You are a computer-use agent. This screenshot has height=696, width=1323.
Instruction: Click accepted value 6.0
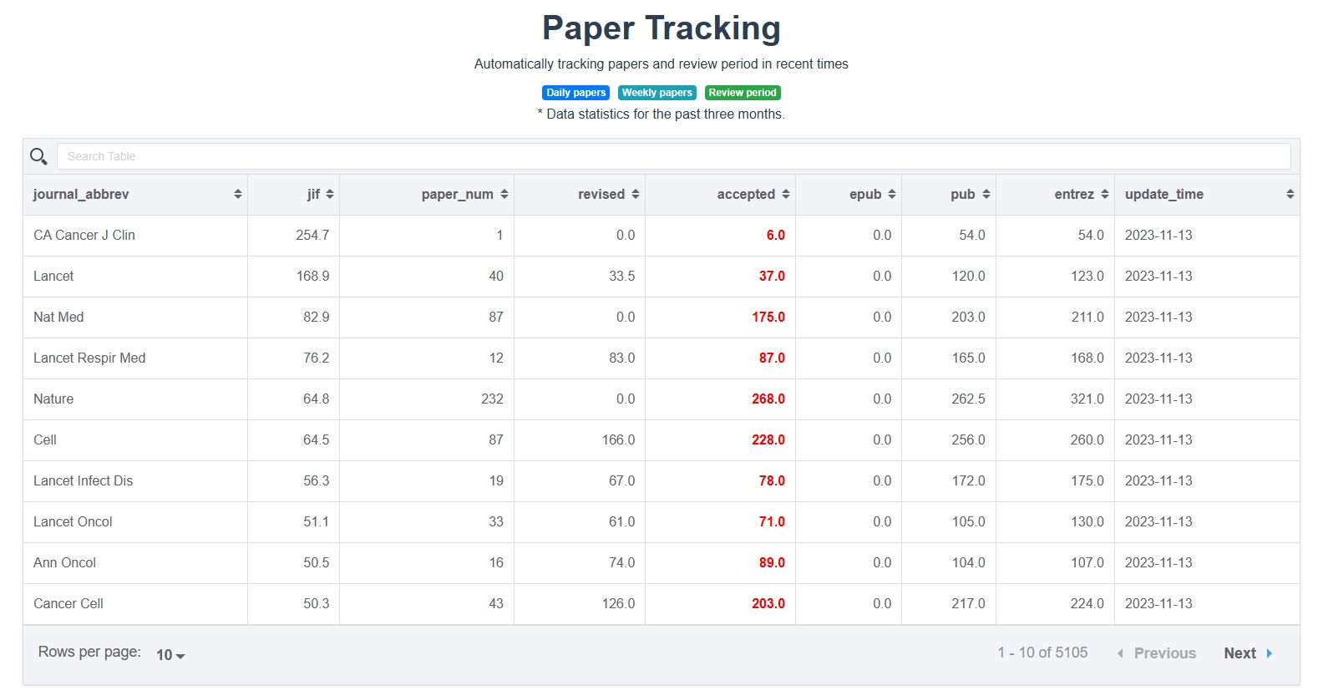coord(776,236)
